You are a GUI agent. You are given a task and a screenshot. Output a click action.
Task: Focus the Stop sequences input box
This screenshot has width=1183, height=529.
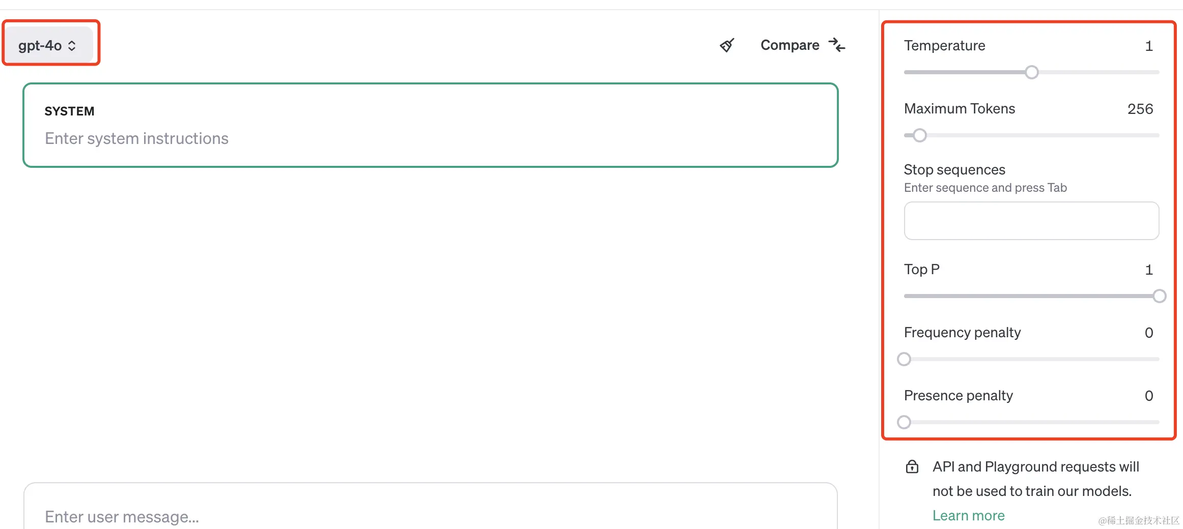[x=1031, y=221]
